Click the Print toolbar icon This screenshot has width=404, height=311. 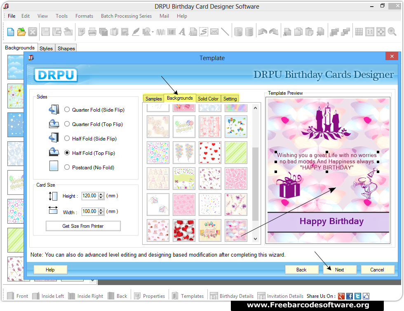point(92,32)
